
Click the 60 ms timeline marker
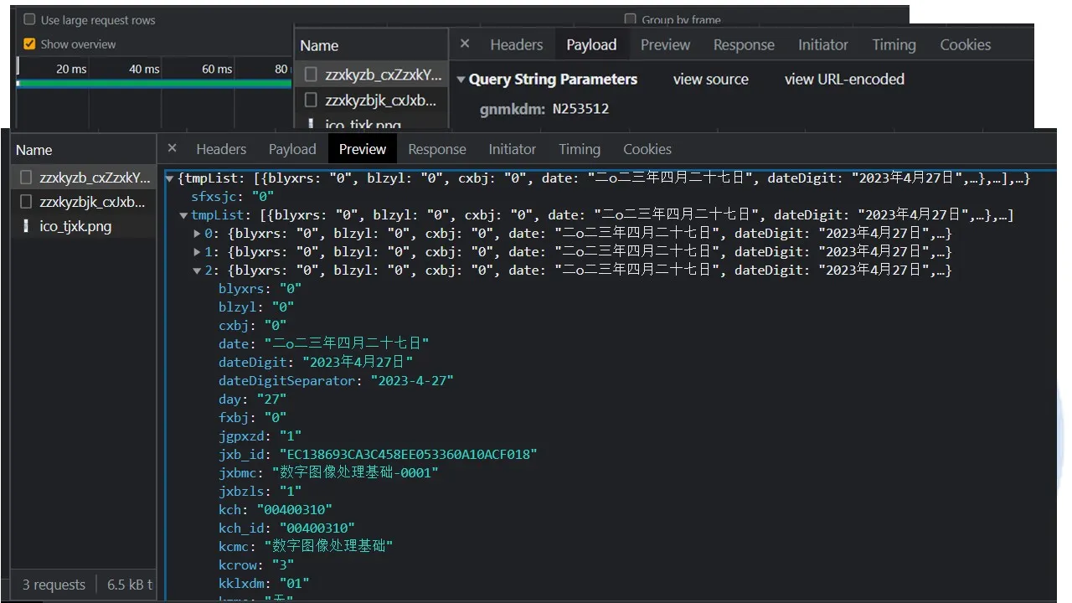(217, 69)
